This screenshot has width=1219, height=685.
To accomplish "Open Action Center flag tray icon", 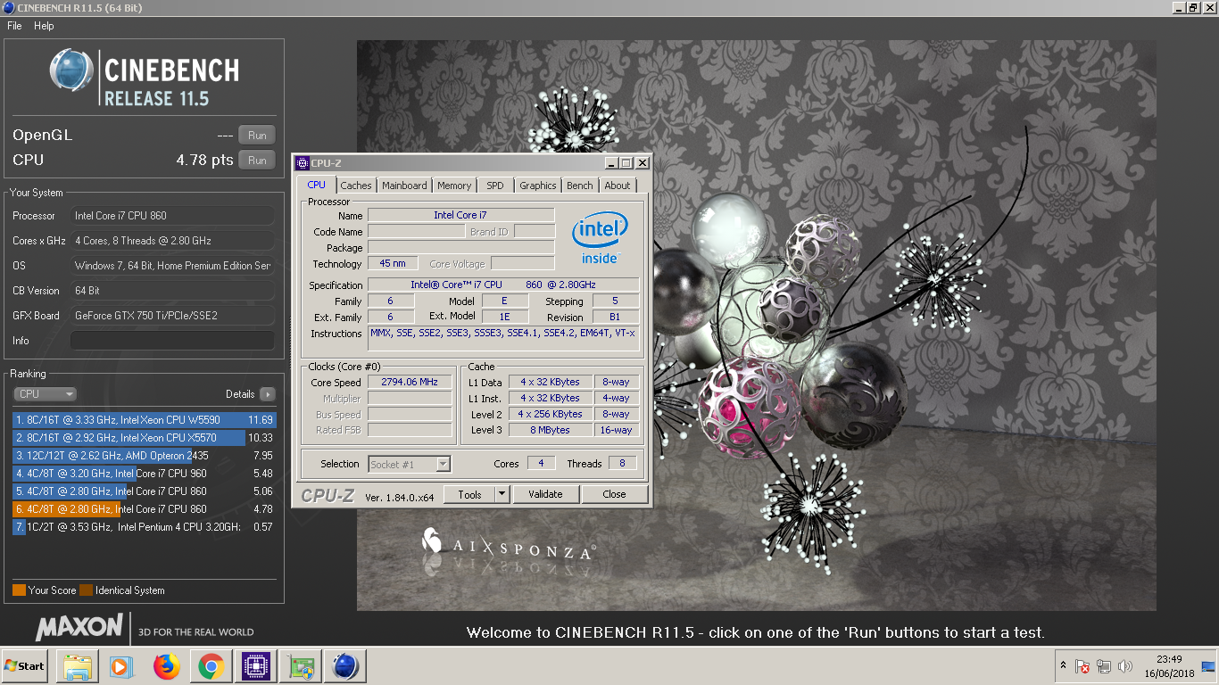I will [1082, 666].
